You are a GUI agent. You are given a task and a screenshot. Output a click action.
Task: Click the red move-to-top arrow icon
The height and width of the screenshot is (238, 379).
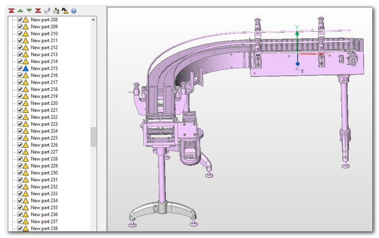11,10
